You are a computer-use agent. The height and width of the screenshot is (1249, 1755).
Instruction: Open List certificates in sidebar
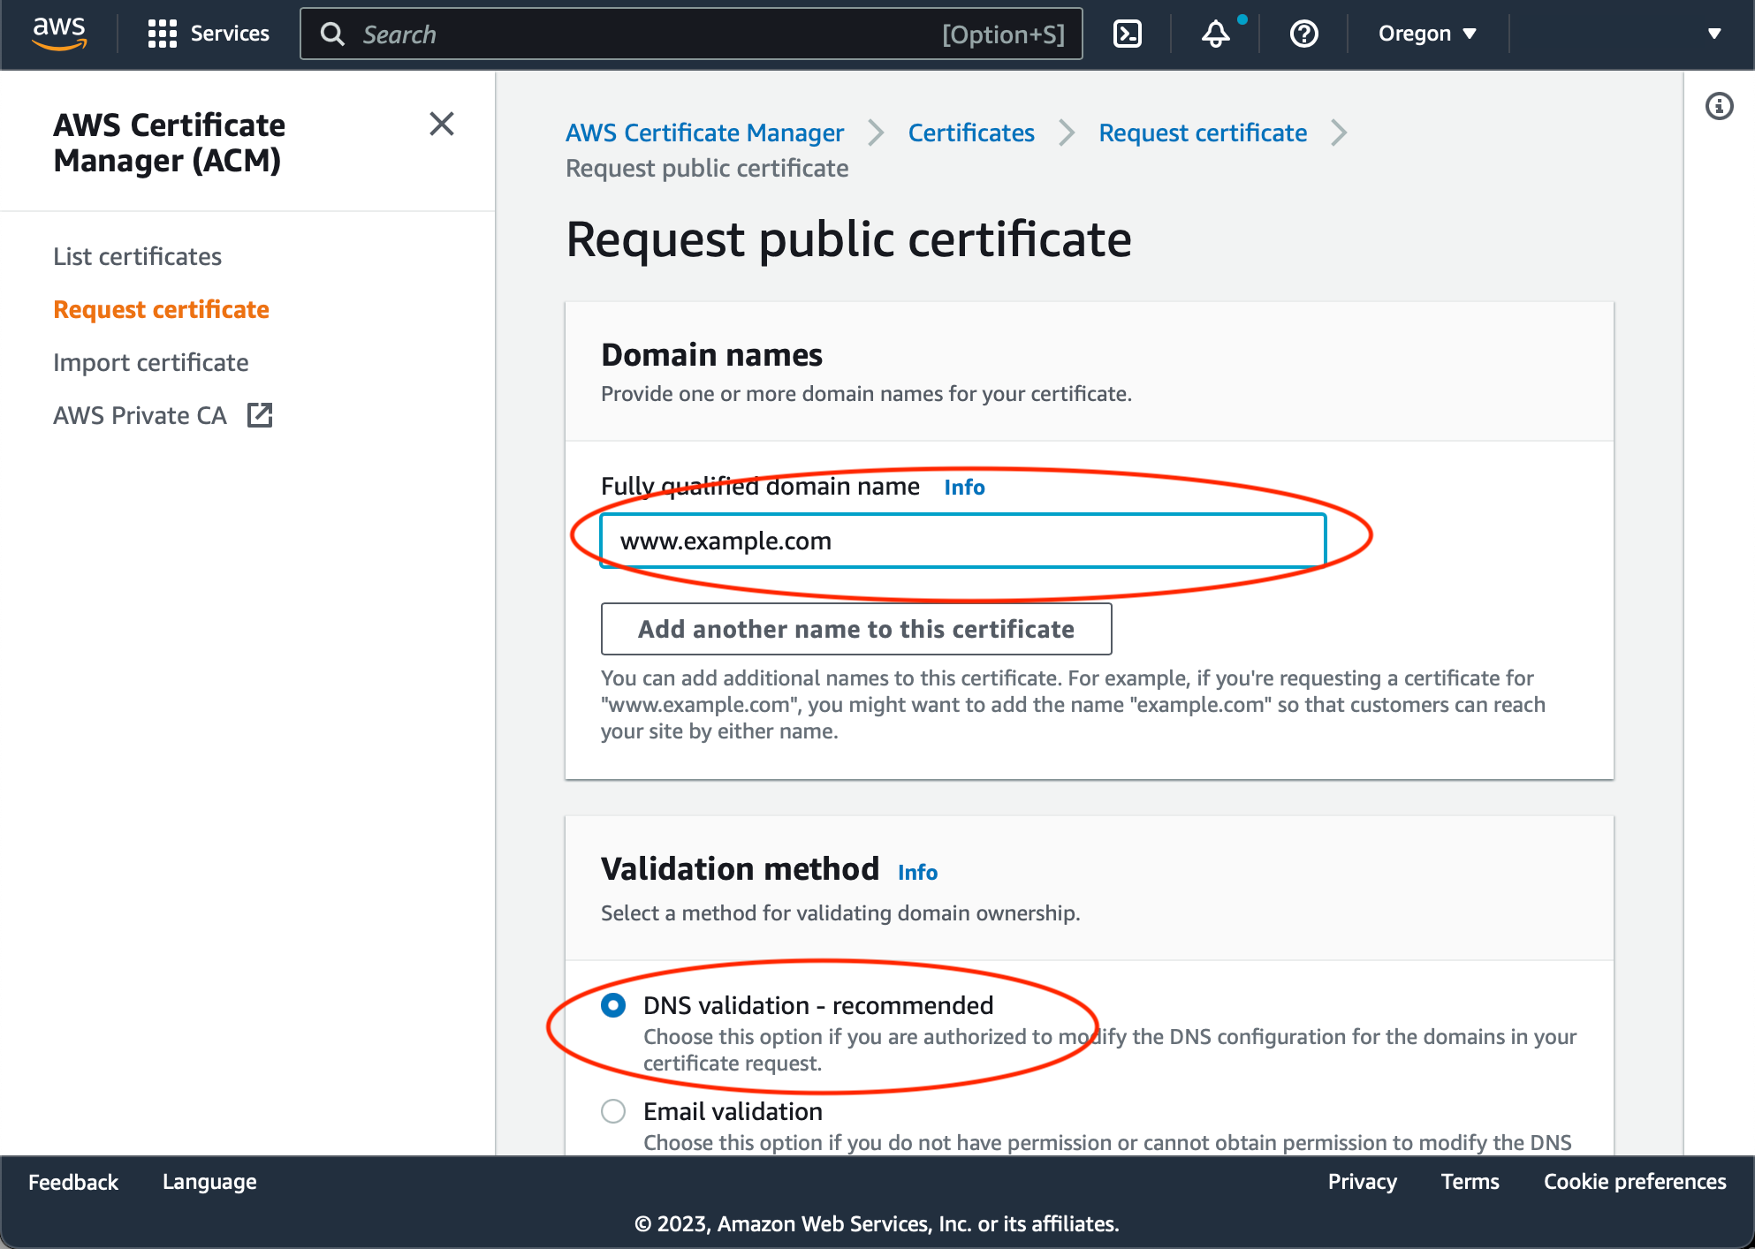click(x=137, y=256)
